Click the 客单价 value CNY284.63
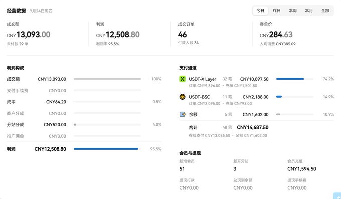341x199 pixels. click(276, 35)
